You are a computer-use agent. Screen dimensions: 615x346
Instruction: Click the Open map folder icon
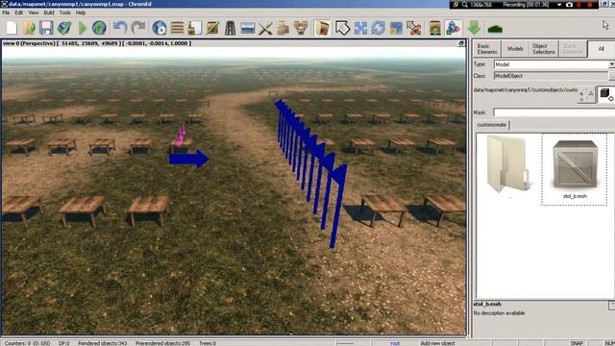click(29, 28)
